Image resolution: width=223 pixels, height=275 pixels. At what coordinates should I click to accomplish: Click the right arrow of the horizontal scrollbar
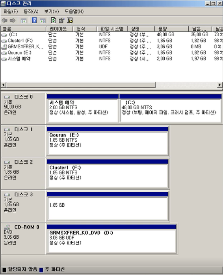[220, 85]
